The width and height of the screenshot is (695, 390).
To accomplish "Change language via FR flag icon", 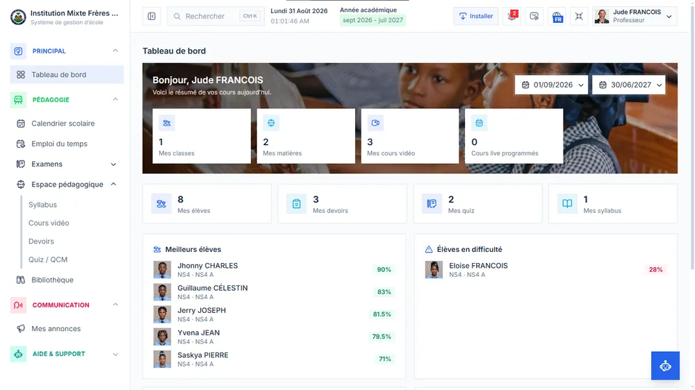I will [x=557, y=17].
